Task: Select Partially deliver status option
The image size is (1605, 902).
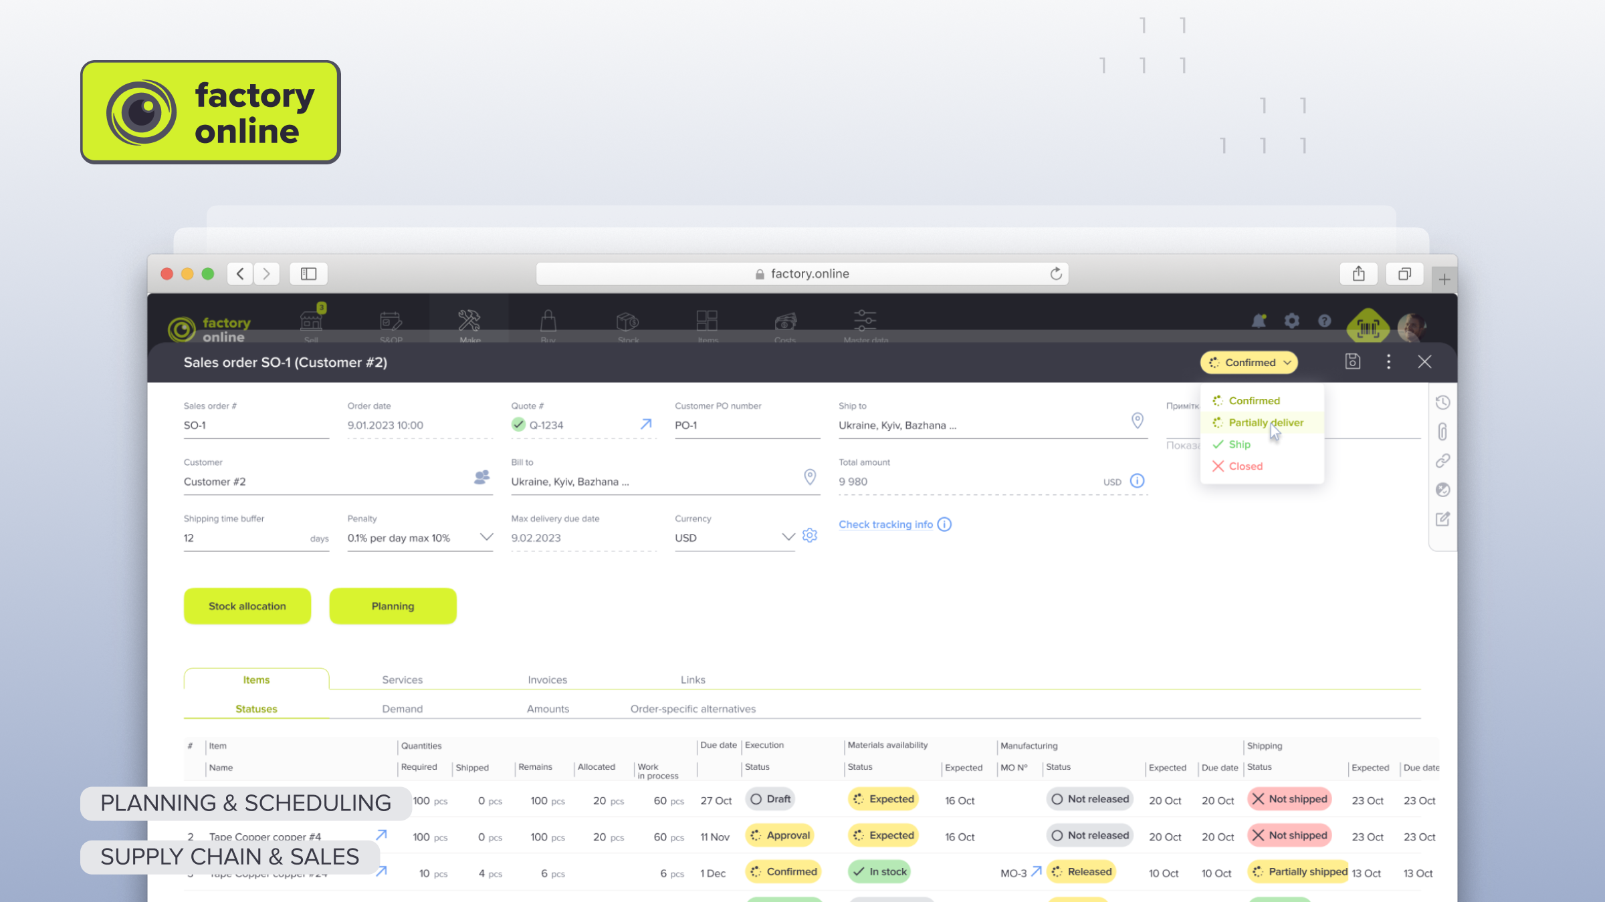Action: (1261, 422)
